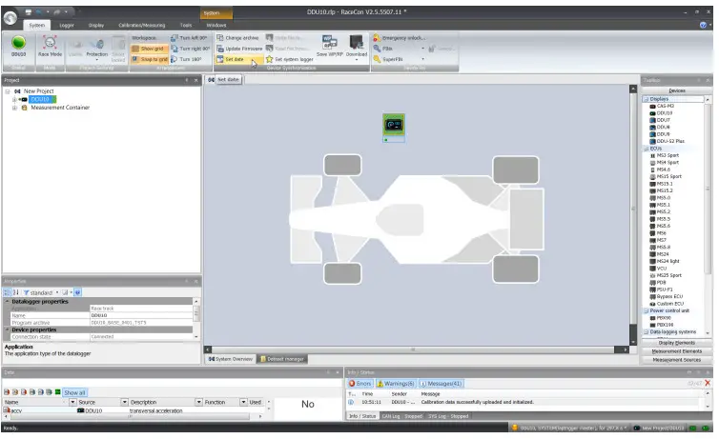
Task: Open the Windows ribbon tab
Action: [x=216, y=25]
